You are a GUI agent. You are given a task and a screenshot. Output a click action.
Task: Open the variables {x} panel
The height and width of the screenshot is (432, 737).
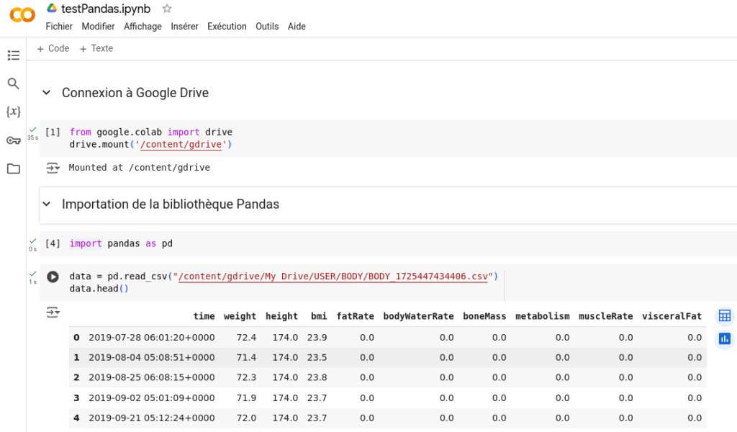[x=13, y=112]
